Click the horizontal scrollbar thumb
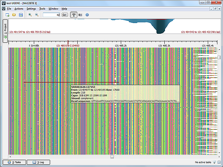The width and height of the screenshot is (223, 167). pyautogui.click(x=112, y=157)
